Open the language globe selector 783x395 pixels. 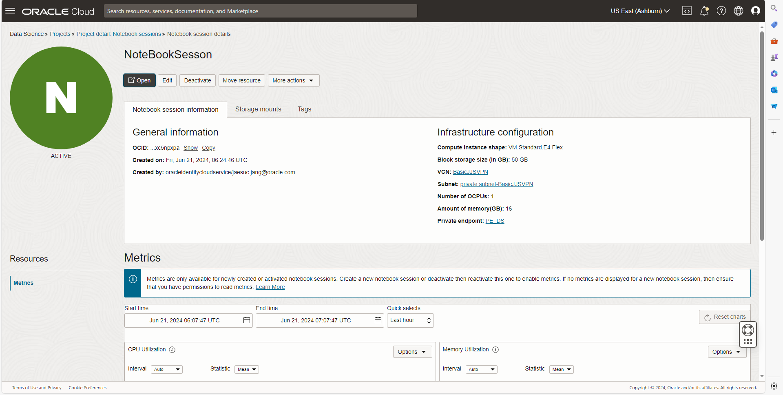tap(739, 11)
